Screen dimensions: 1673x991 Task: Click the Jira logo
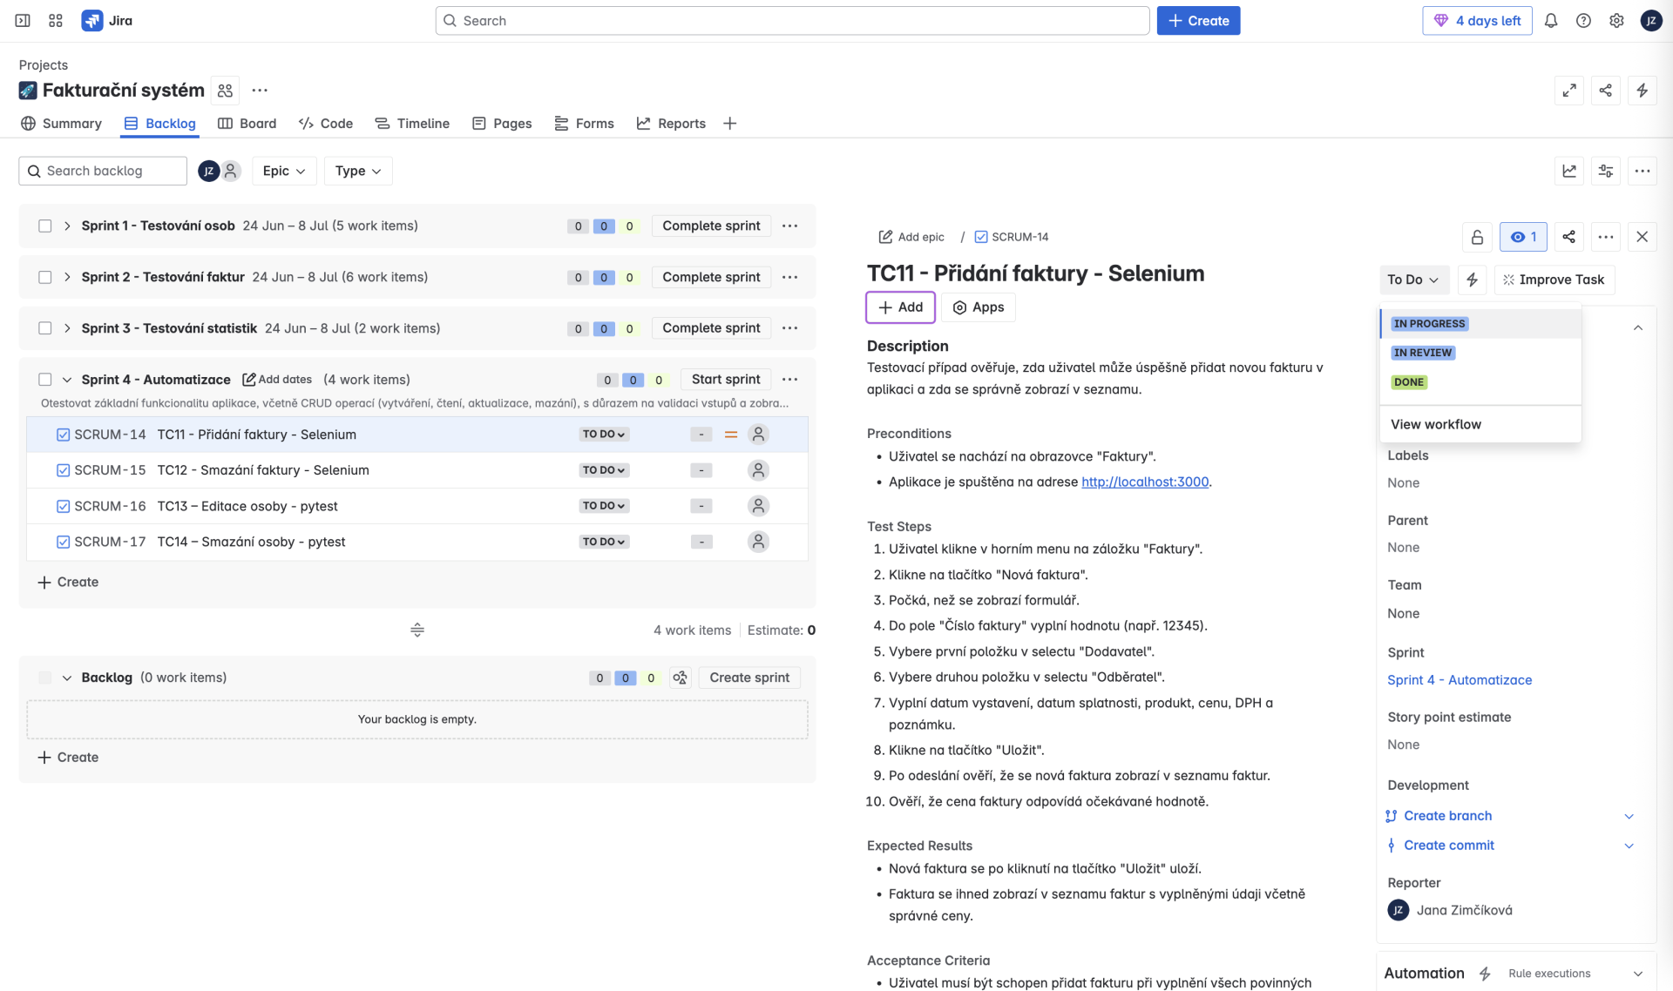107,20
